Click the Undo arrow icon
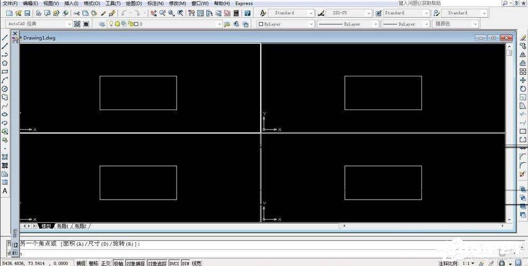This screenshot has height=266, width=528. pos(123,13)
